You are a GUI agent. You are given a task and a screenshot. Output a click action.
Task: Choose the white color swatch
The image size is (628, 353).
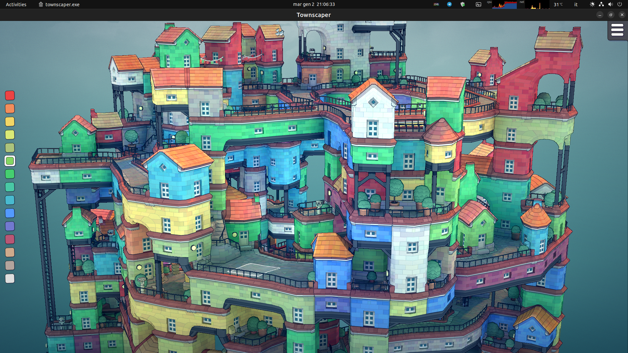(x=10, y=278)
